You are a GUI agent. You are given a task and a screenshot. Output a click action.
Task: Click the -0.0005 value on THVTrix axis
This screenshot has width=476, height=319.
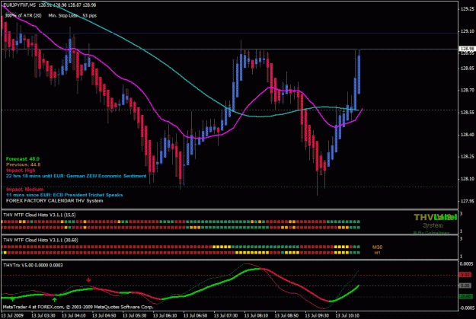[465, 308]
